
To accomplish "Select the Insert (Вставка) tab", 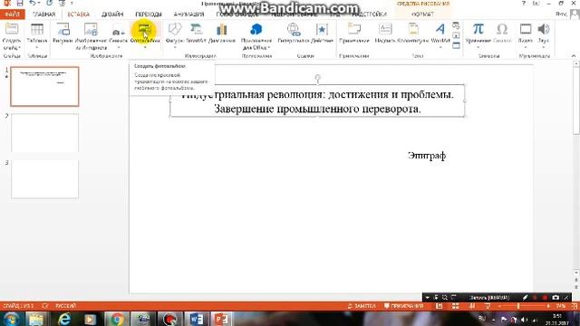I will (79, 14).
